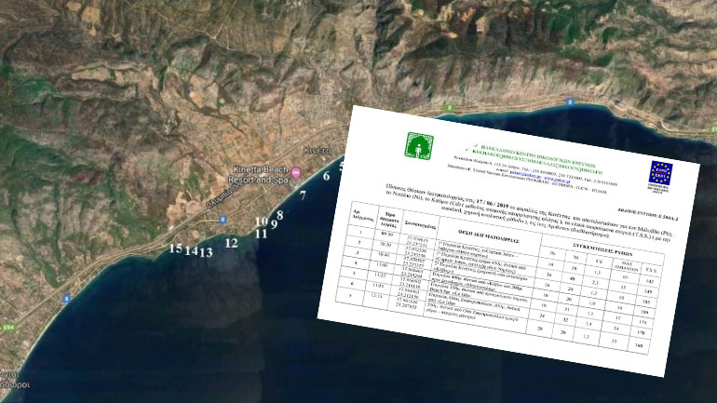Click the pink hotel pin marker

[x=296, y=173]
